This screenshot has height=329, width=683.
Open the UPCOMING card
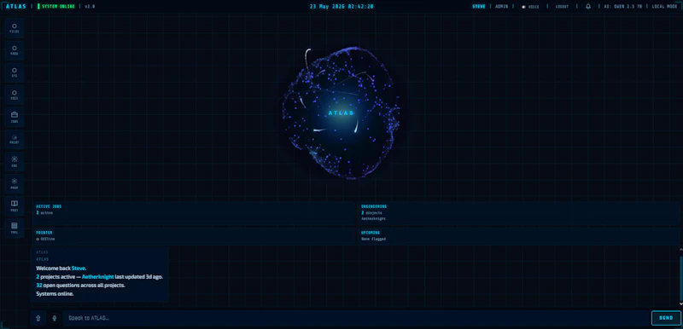519,236
